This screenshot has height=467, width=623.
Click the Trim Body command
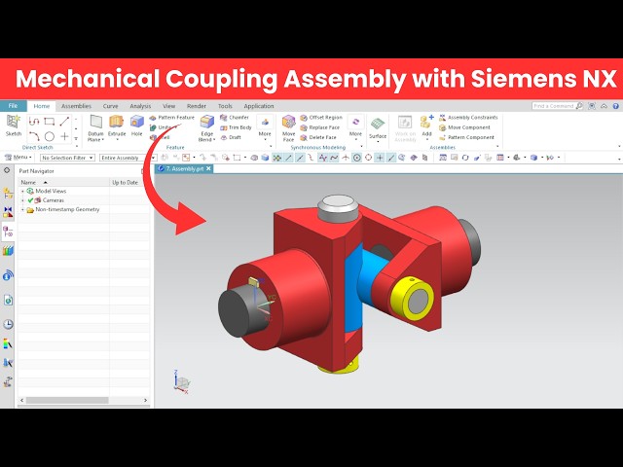(x=236, y=127)
